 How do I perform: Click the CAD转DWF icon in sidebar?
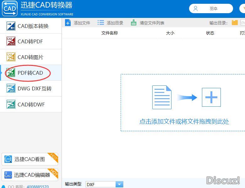point(11,104)
